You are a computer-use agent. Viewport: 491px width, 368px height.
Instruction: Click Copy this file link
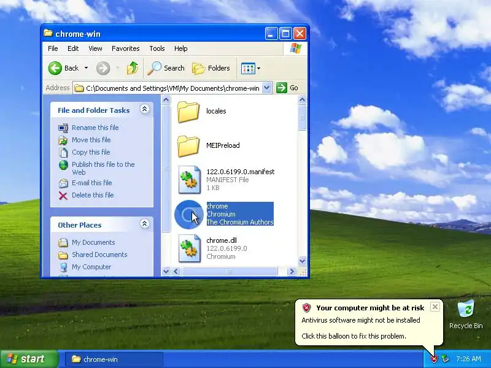coord(91,152)
